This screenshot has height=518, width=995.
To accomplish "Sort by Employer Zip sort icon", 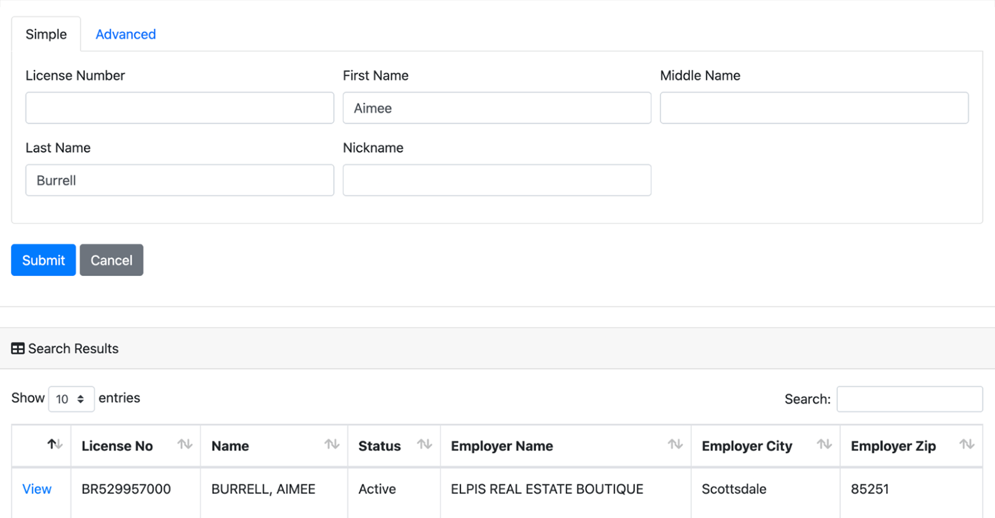I will click(x=966, y=445).
